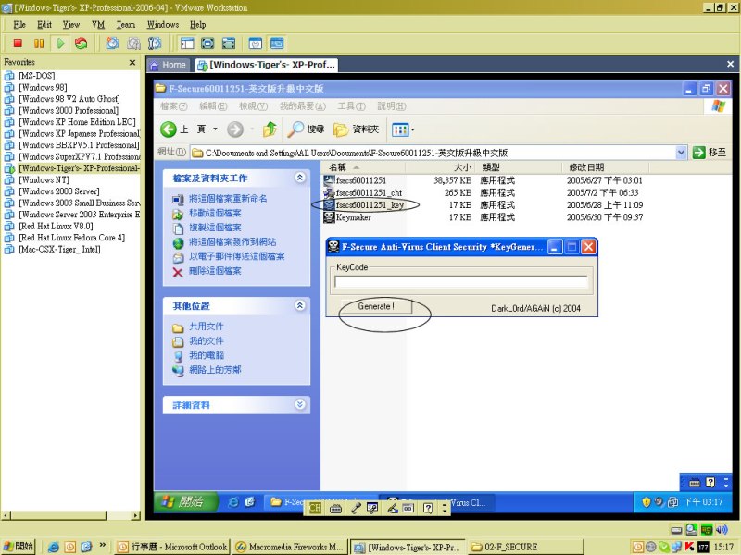Toggle the 資料夾 folders pane button
The image size is (741, 555).
pos(357,129)
